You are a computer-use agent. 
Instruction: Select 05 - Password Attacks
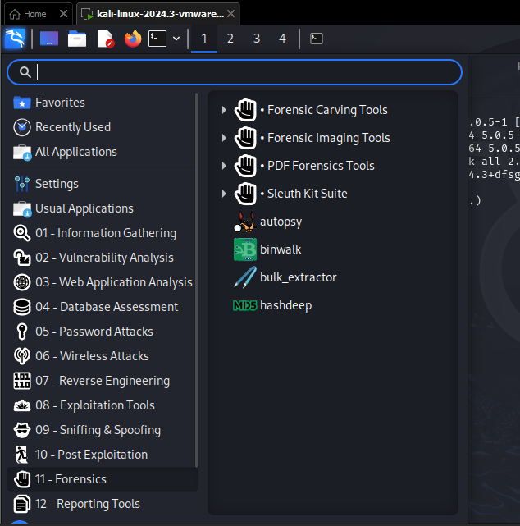(x=102, y=332)
